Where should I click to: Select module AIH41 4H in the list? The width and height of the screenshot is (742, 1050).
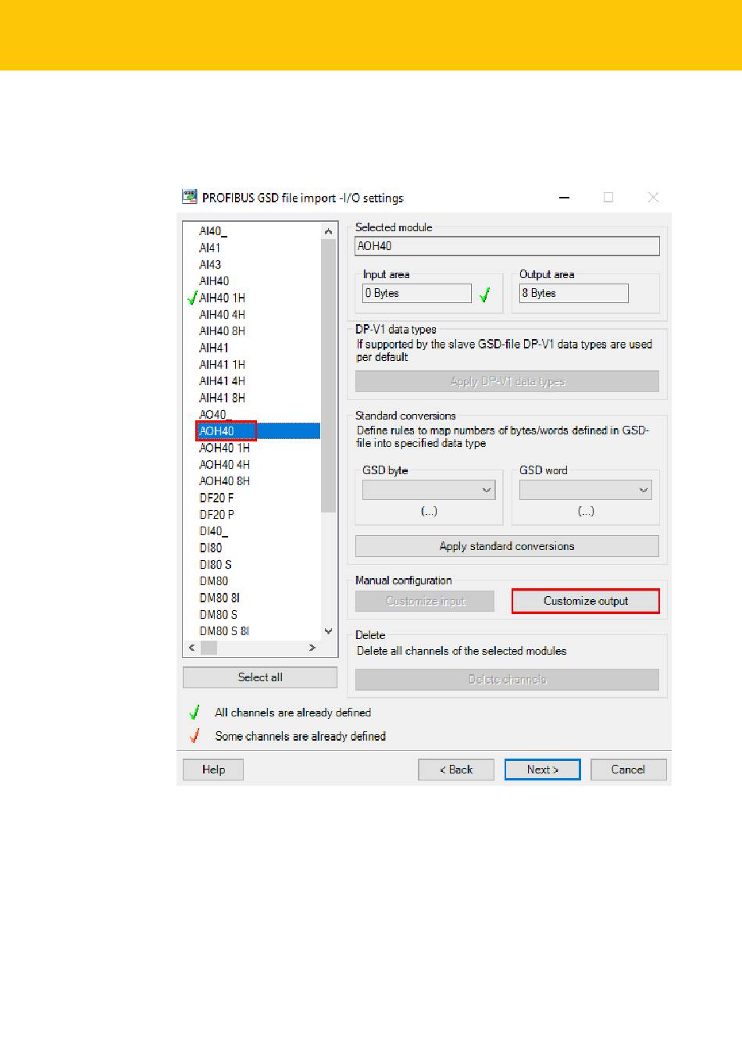click(x=222, y=381)
